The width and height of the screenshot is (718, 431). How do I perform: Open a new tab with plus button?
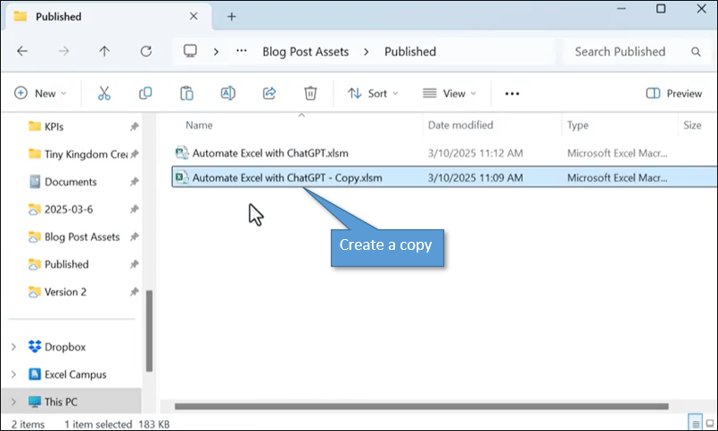231,16
